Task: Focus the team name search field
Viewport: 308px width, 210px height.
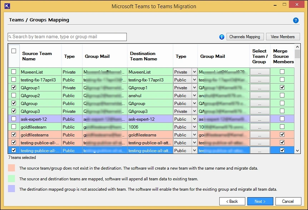Action: tap(67, 37)
